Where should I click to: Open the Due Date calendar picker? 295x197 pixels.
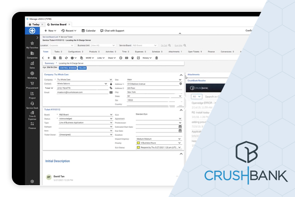click(x=180, y=131)
